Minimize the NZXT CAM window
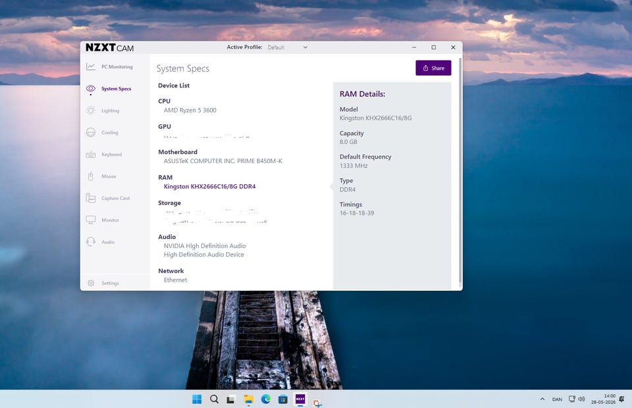632x408 pixels. [414, 47]
